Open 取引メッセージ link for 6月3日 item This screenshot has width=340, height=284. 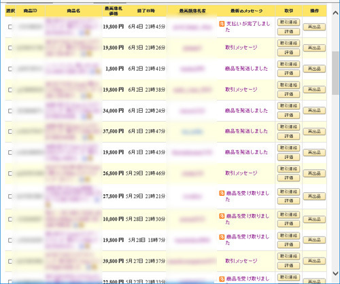point(241,48)
